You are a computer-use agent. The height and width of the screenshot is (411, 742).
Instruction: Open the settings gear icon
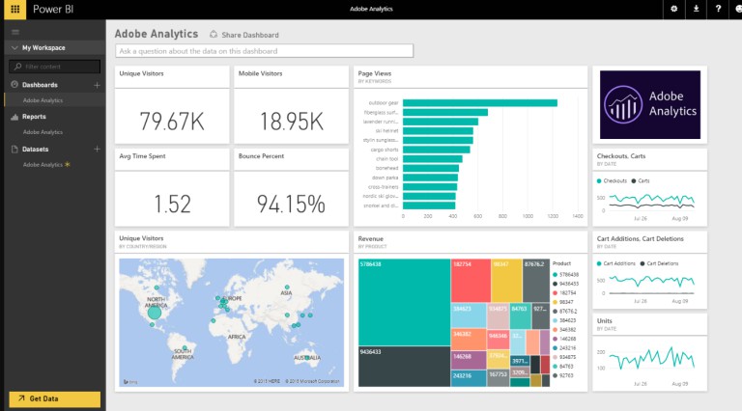click(673, 9)
